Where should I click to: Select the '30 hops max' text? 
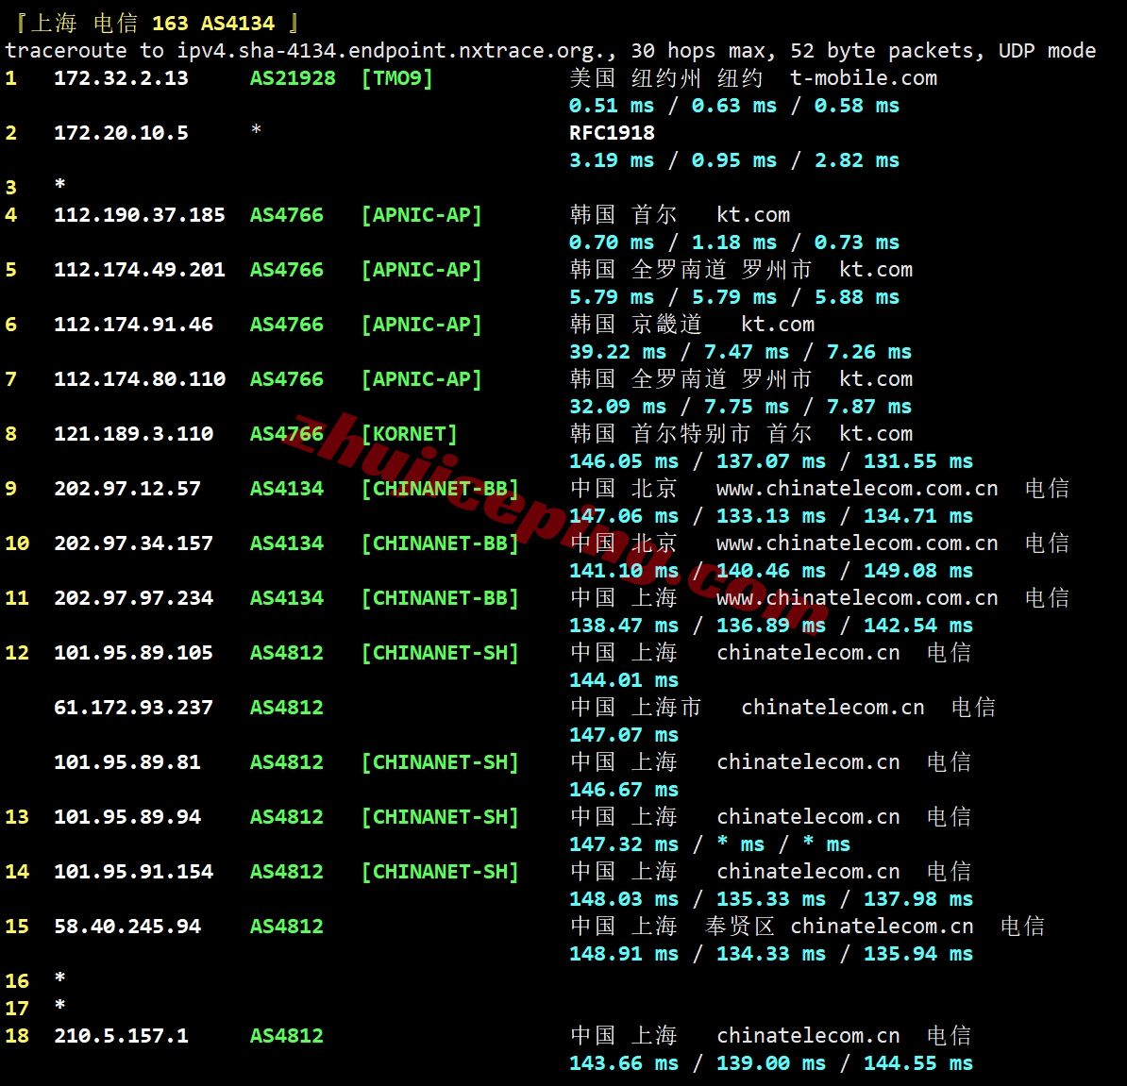click(700, 50)
